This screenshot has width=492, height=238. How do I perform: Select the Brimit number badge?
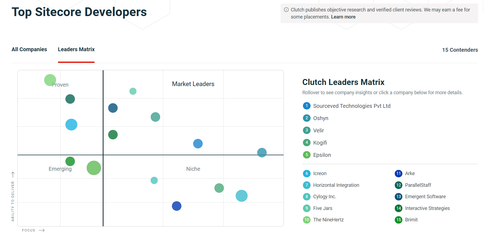tap(398, 220)
